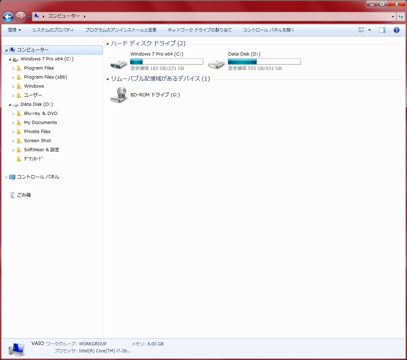Click the C: drive free space bar

click(167, 62)
